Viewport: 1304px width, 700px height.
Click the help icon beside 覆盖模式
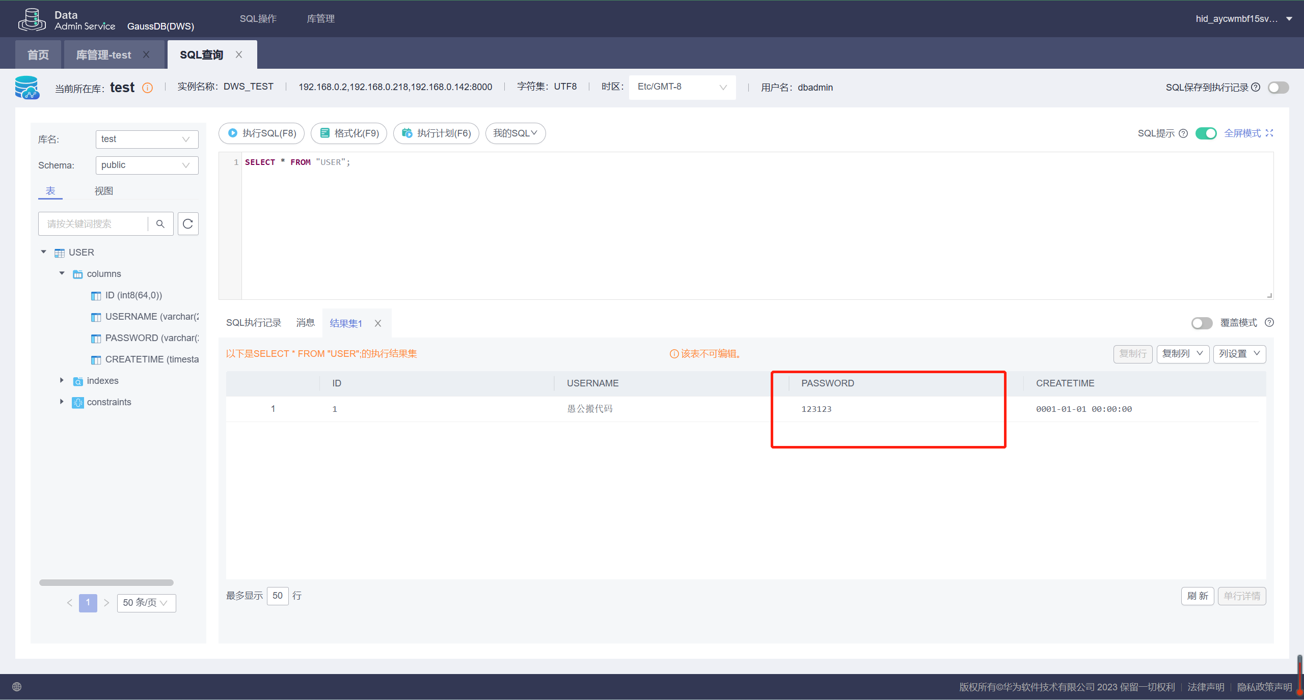1269,322
